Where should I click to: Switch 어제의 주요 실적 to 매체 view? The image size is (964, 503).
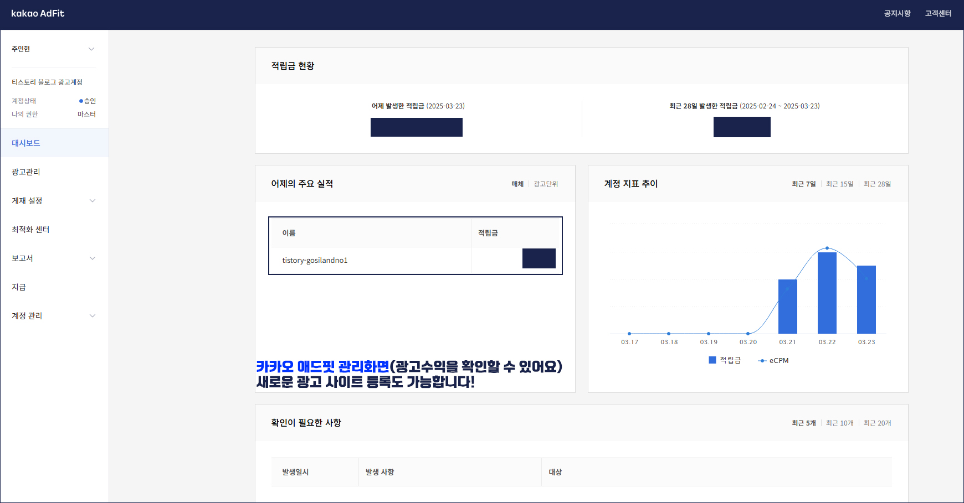click(x=517, y=184)
